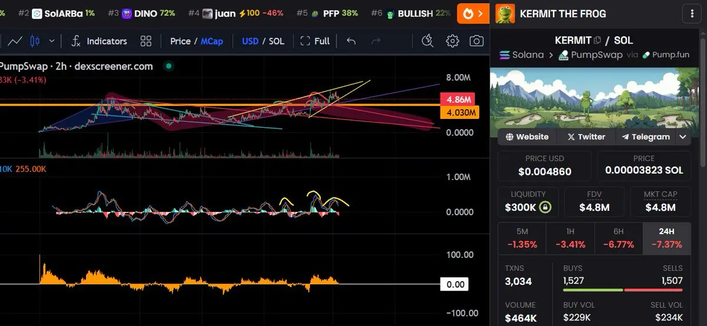Select the line chart style icon

point(15,41)
